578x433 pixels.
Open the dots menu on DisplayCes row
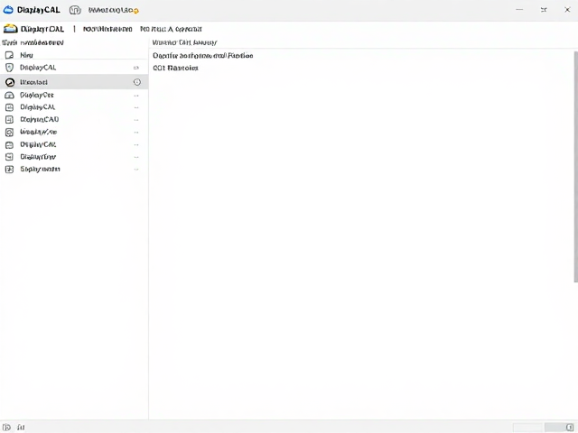point(136,96)
